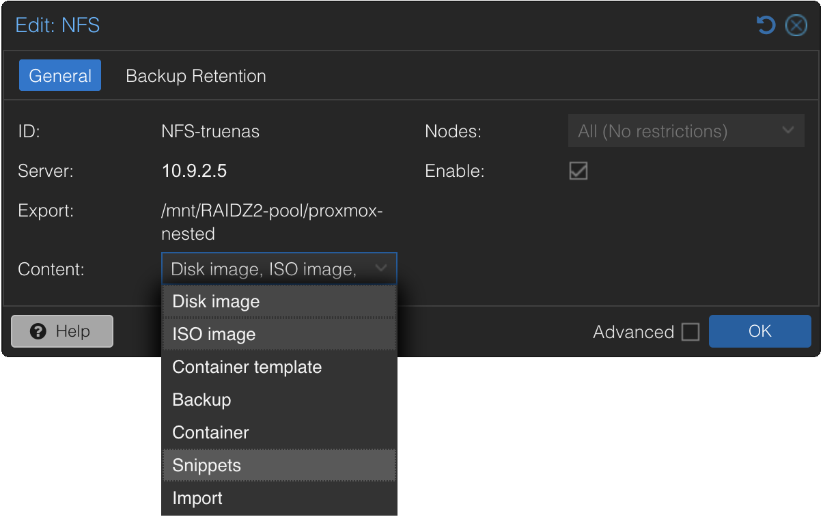Viewport: 823px width, 517px height.
Task: Confirm changes with OK button
Action: [759, 331]
